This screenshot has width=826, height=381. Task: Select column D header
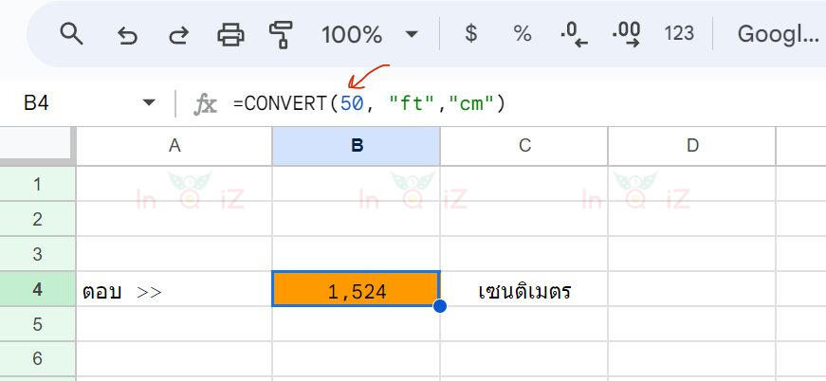tap(691, 146)
